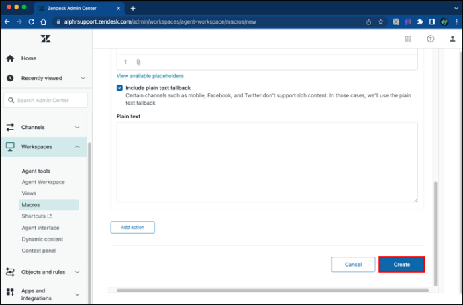
Task: Select Views in sidebar
Action: (x=29, y=193)
